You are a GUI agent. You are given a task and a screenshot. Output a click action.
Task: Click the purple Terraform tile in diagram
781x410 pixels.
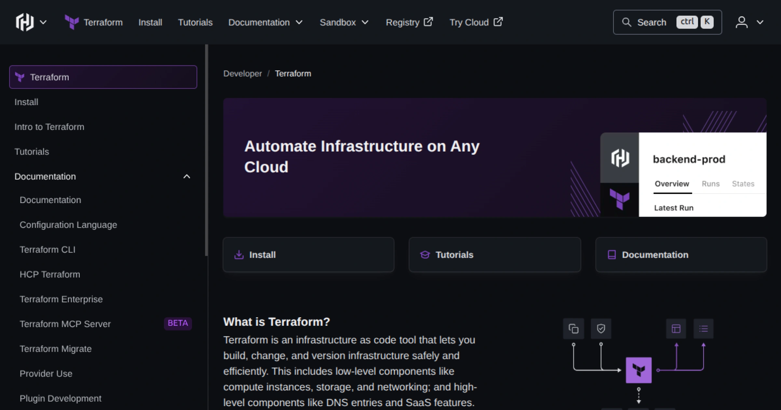pyautogui.click(x=638, y=370)
